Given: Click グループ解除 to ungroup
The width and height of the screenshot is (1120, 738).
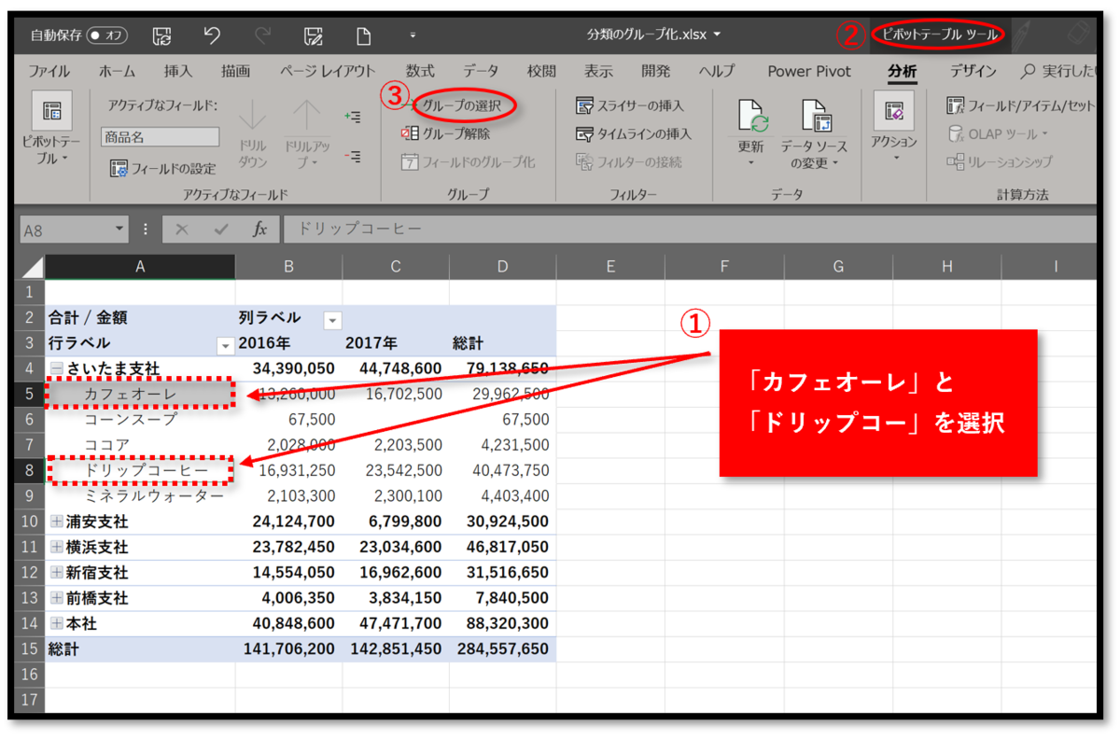Looking at the screenshot, I should [445, 133].
